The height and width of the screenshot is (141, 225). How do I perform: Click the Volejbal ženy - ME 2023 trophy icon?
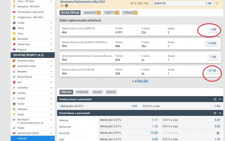(x=14, y=17)
